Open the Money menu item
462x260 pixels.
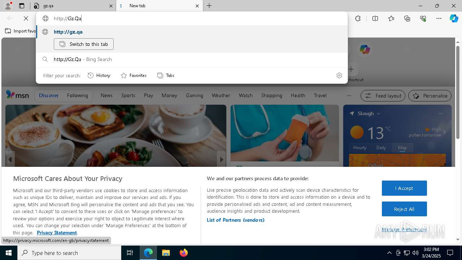click(169, 95)
